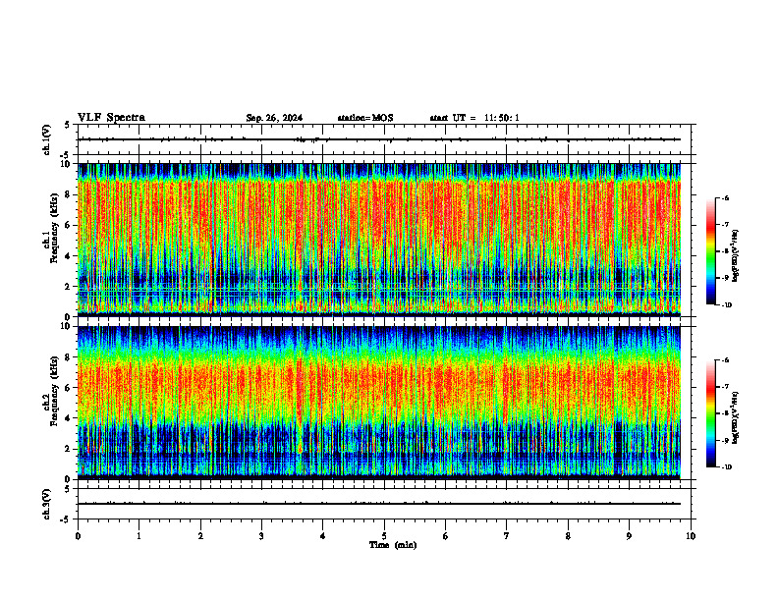Click the '8' kHz tick on ch.2 axis

click(x=69, y=357)
